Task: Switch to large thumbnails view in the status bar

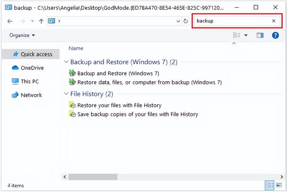Action: coord(279,185)
